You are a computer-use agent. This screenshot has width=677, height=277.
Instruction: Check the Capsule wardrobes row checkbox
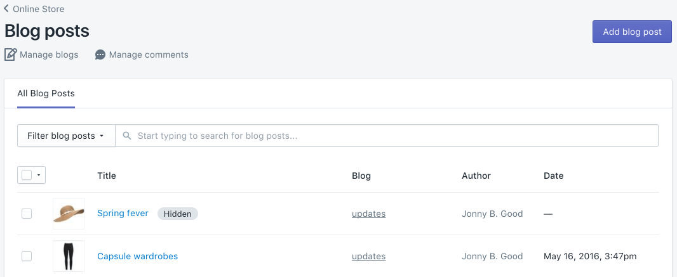click(27, 256)
